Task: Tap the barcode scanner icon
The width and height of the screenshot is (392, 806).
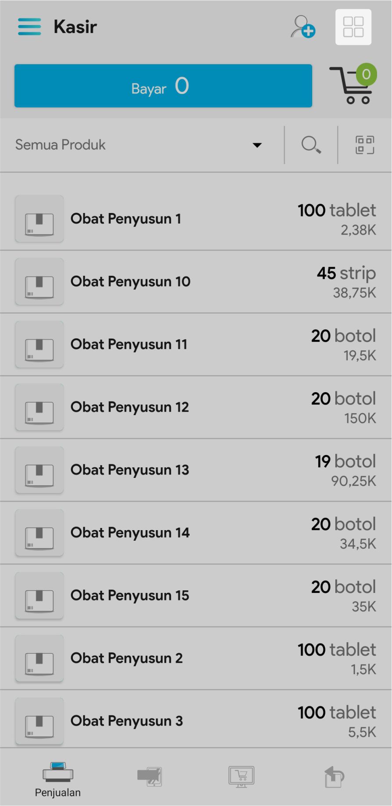Action: (364, 145)
